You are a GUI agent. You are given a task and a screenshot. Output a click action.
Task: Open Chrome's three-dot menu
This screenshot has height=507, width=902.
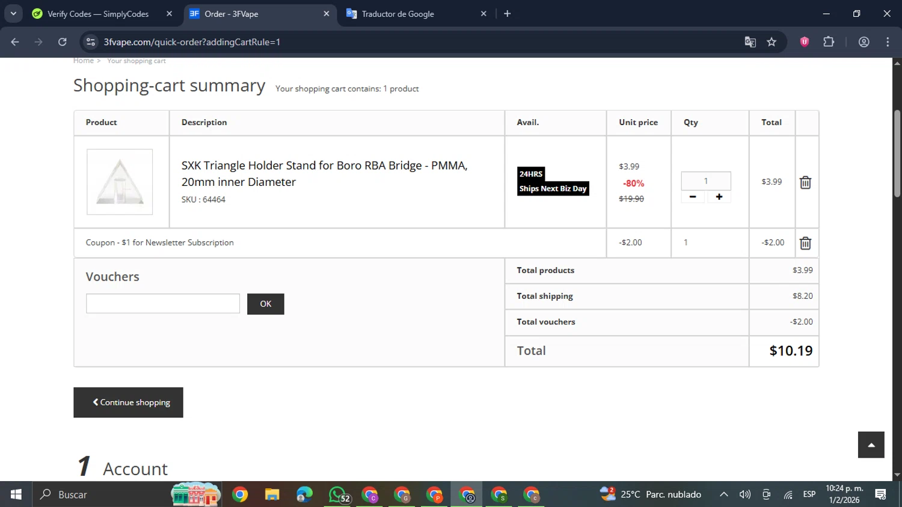(x=888, y=42)
